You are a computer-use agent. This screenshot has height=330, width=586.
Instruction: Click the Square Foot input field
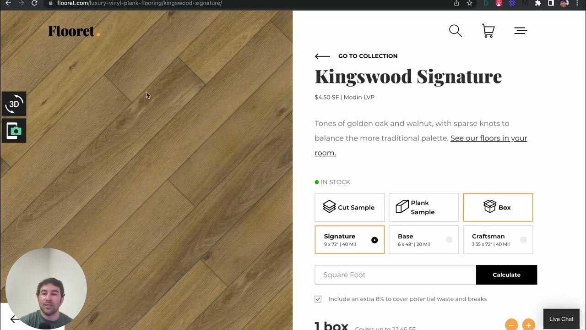coord(396,275)
